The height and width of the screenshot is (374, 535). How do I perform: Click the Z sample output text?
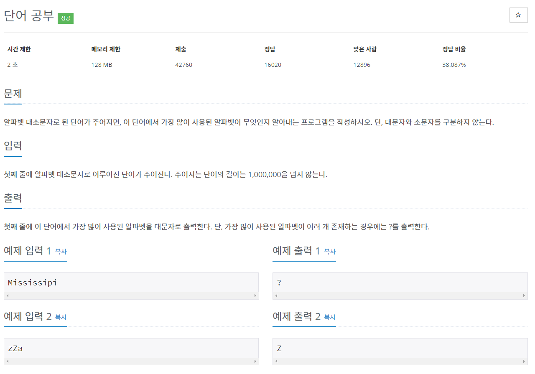(x=279, y=348)
